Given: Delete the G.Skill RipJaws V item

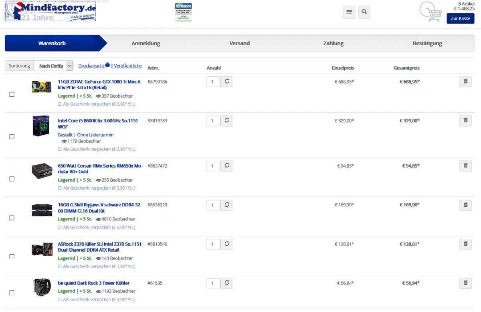Looking at the screenshot, I should [465, 205].
